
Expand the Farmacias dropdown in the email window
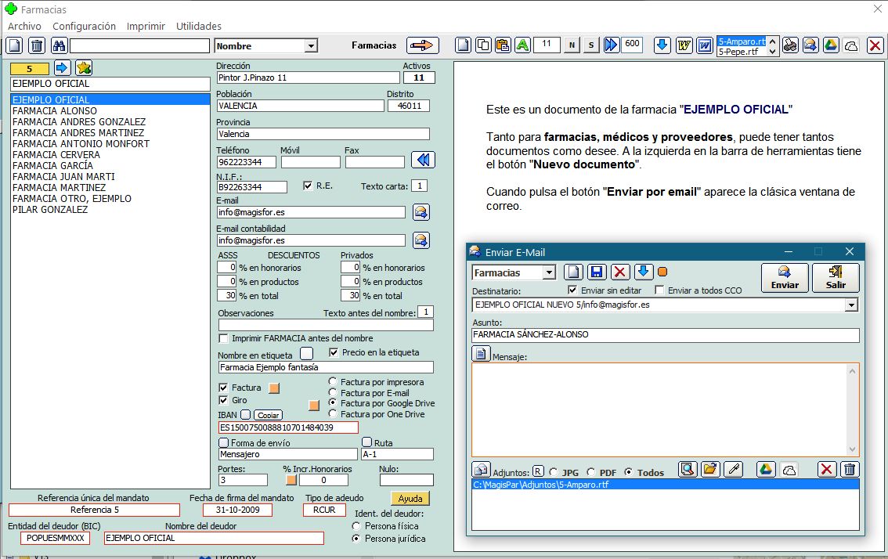548,273
